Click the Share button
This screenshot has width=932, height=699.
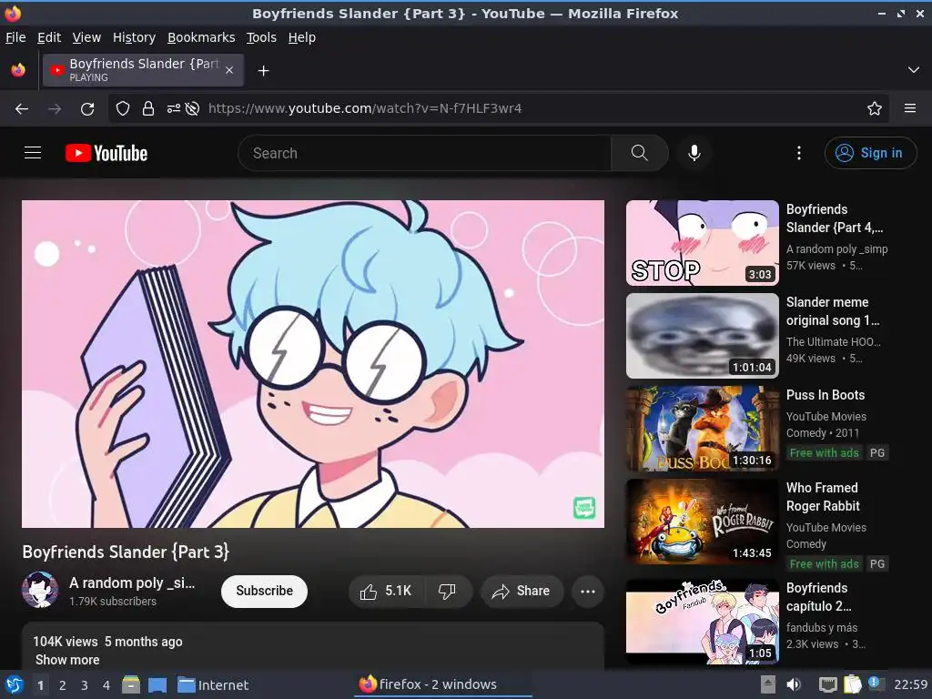(x=522, y=591)
